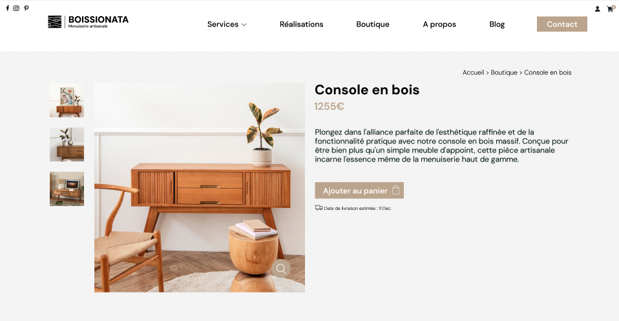Viewport: 619px width, 321px height.
Task: Click the Contact button
Action: pos(561,24)
